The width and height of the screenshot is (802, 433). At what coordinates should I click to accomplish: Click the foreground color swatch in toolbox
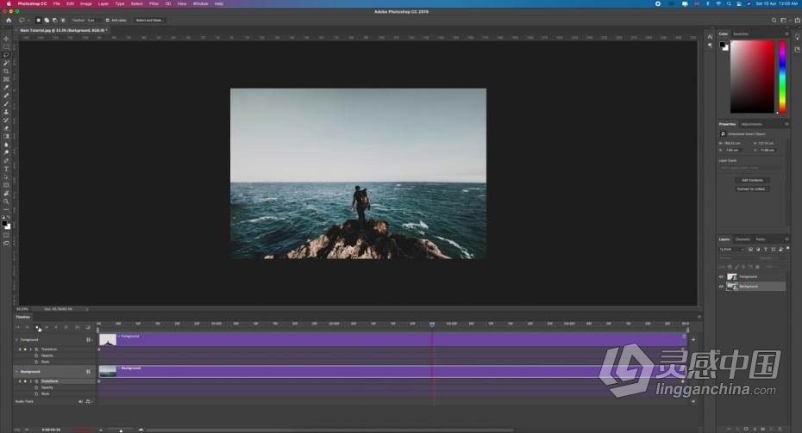pos(4,224)
